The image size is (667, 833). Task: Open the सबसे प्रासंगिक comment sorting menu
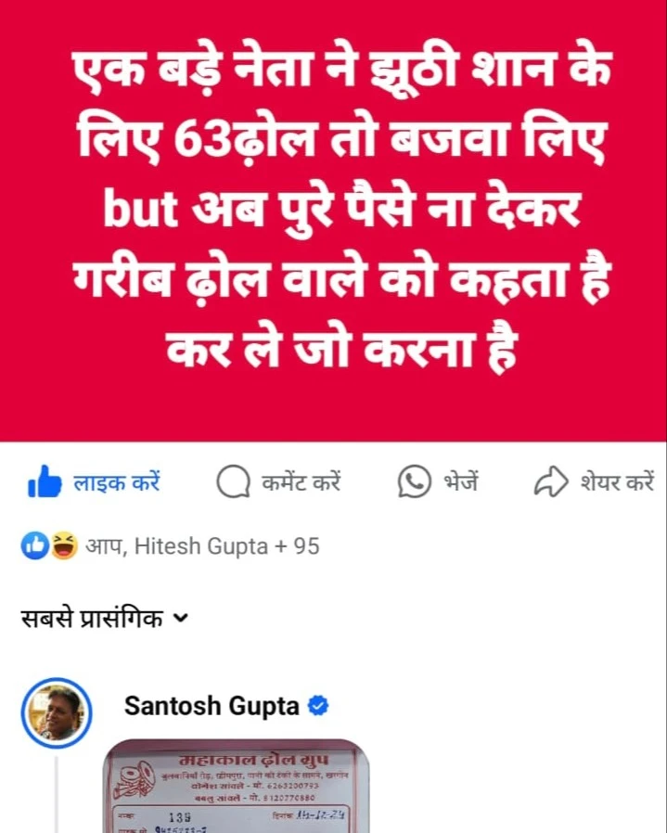point(105,619)
